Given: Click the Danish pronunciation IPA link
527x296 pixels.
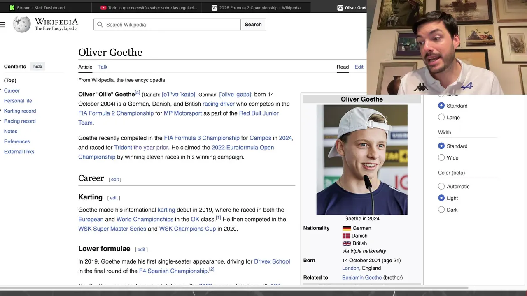Looking at the screenshot, I should click(x=179, y=95).
